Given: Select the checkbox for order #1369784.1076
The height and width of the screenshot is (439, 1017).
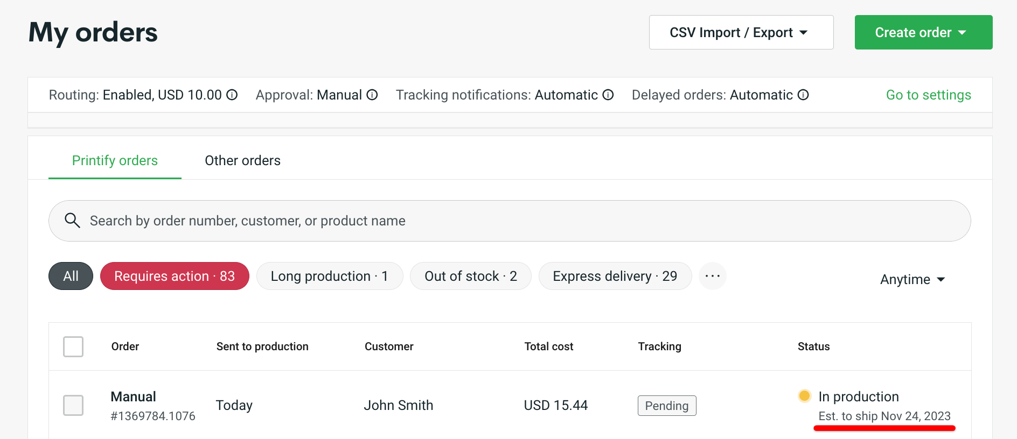Looking at the screenshot, I should point(73,405).
